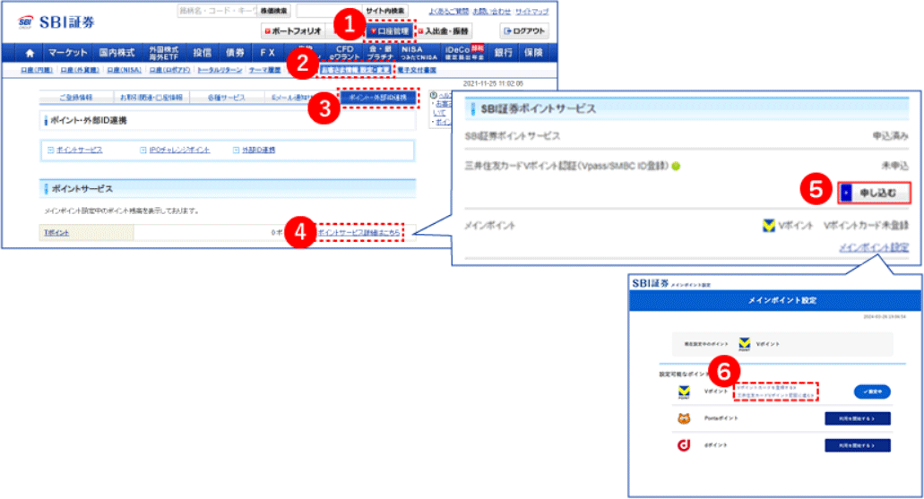
Task: Click the Vポイントカードを登録する link
Action: tap(766, 388)
